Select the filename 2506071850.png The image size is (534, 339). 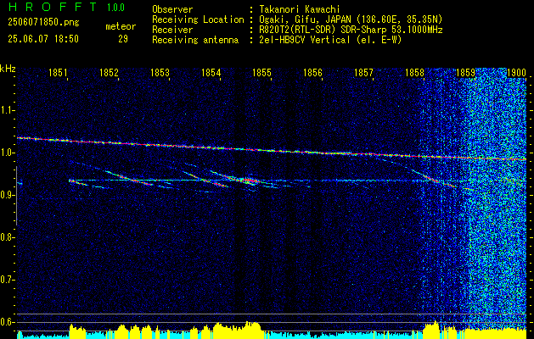(43, 23)
